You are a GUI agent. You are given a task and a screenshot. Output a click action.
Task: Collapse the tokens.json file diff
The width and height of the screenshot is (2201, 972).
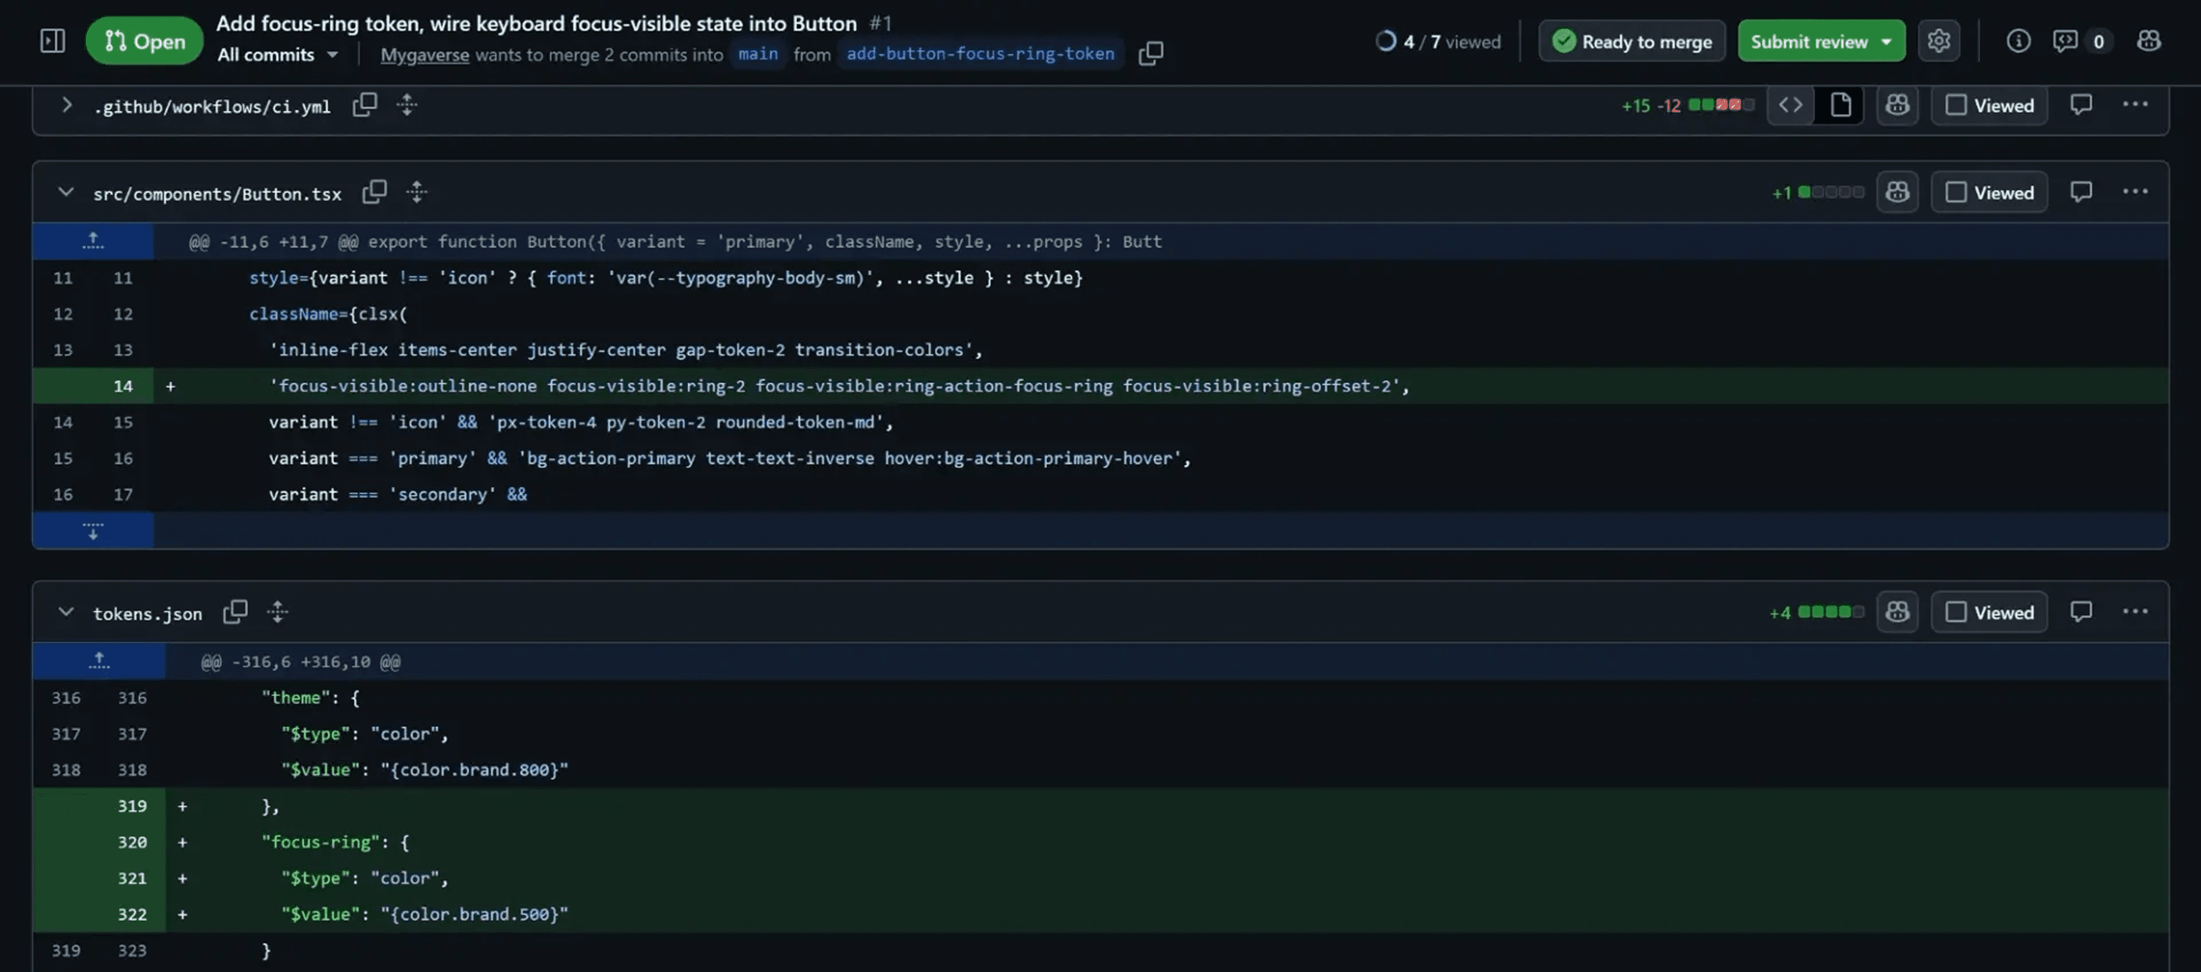coord(66,613)
